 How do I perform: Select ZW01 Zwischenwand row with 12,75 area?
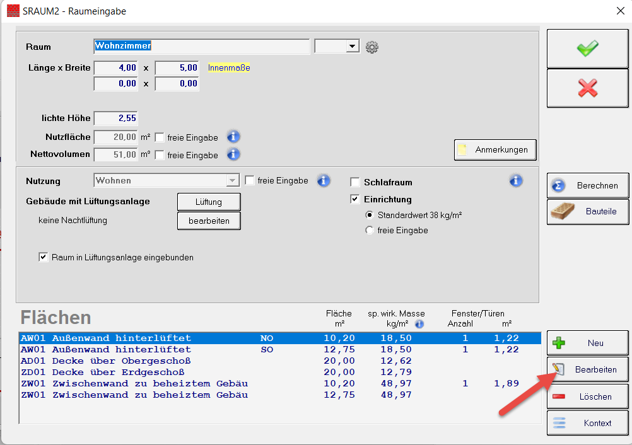click(x=280, y=395)
